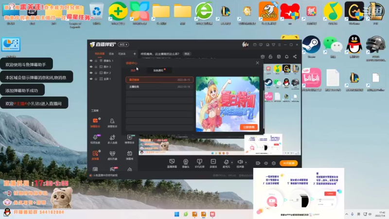Open the multi-person co-stream tool
This screenshot has width=389, height=219.
point(112,139)
